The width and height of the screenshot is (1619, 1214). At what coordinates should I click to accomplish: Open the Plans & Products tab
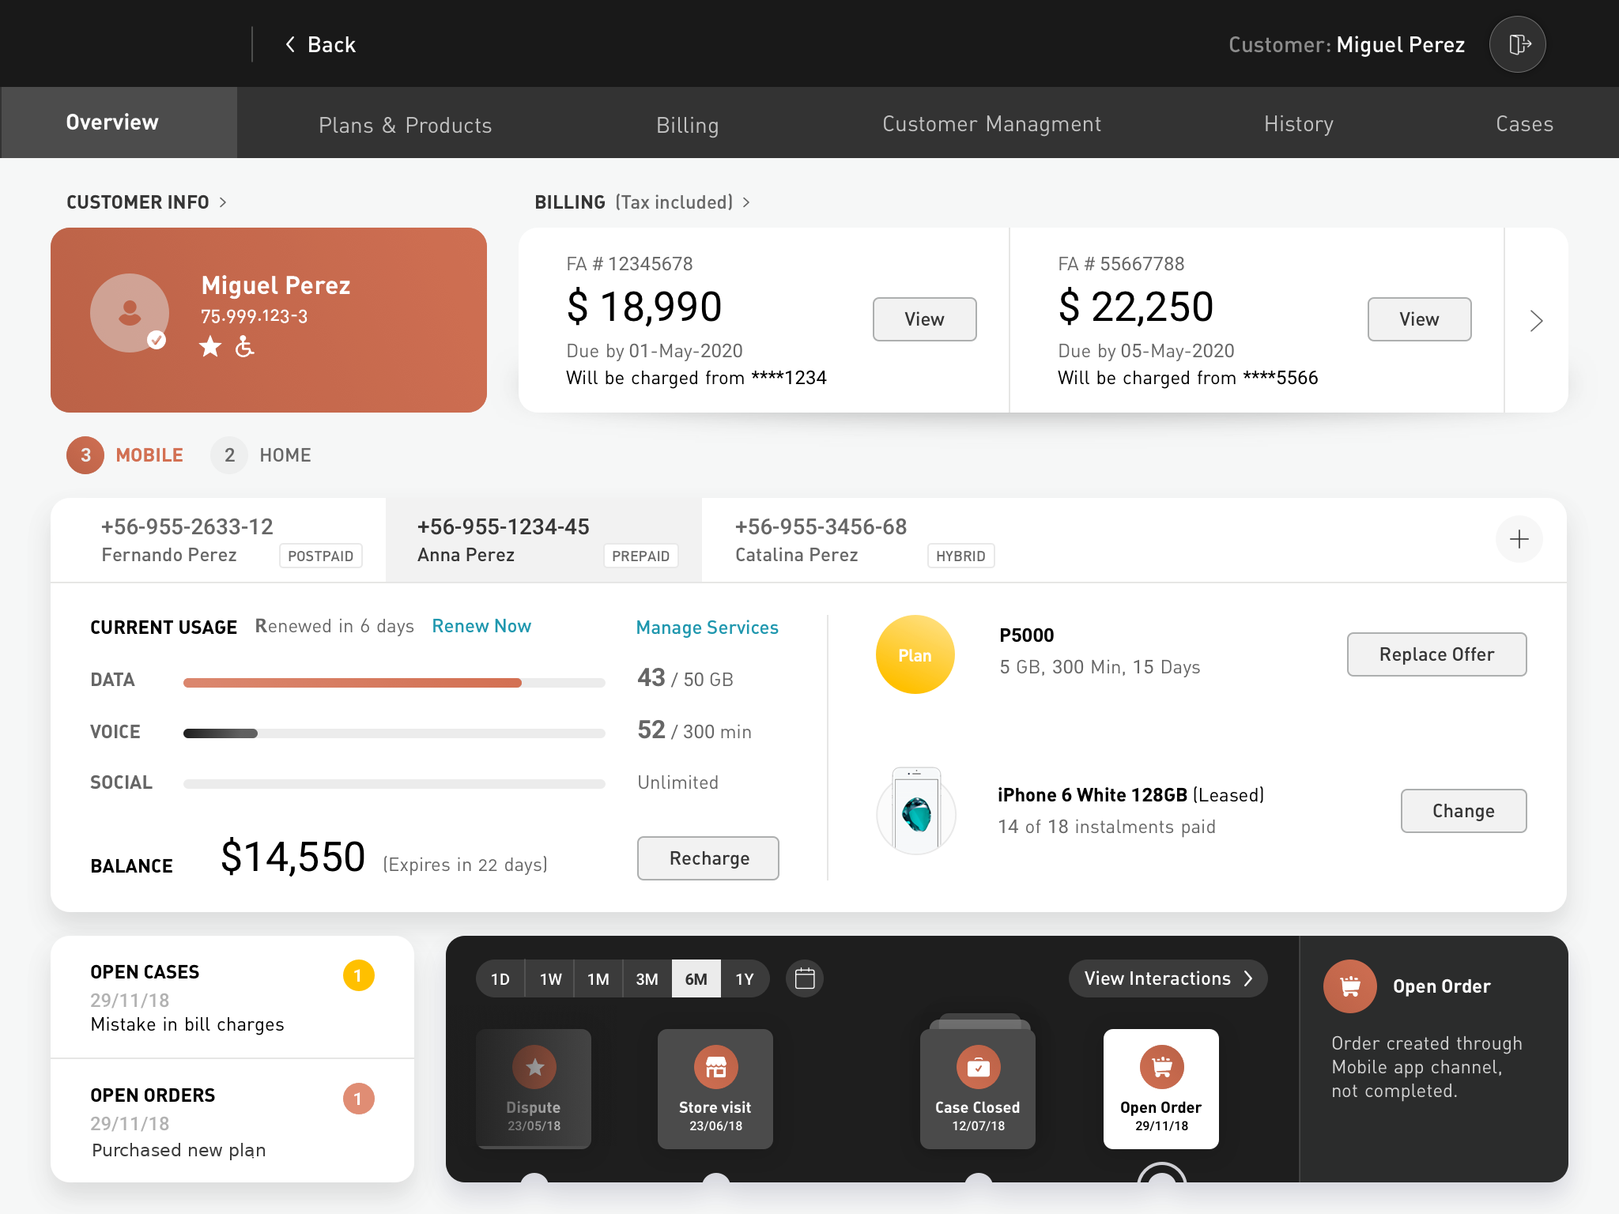coord(405,125)
